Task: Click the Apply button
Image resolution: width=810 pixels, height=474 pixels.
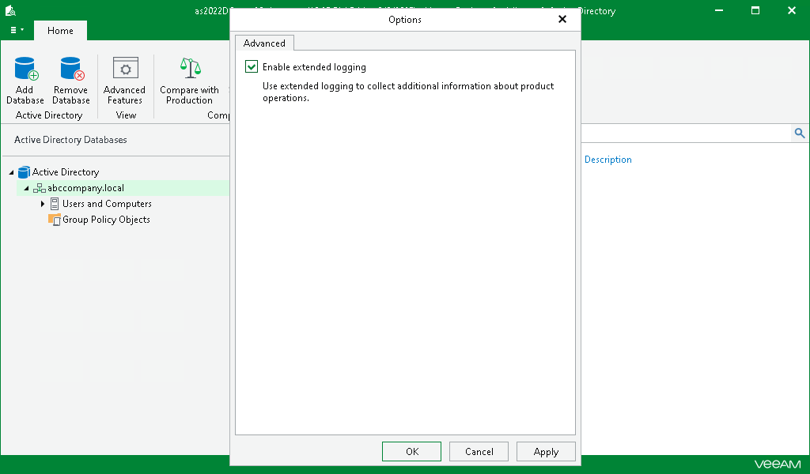Action: pos(546,451)
